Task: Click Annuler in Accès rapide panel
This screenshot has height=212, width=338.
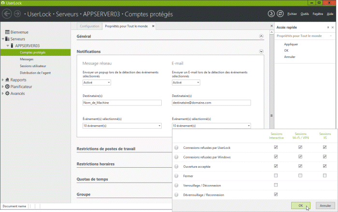Action: [x=290, y=57]
